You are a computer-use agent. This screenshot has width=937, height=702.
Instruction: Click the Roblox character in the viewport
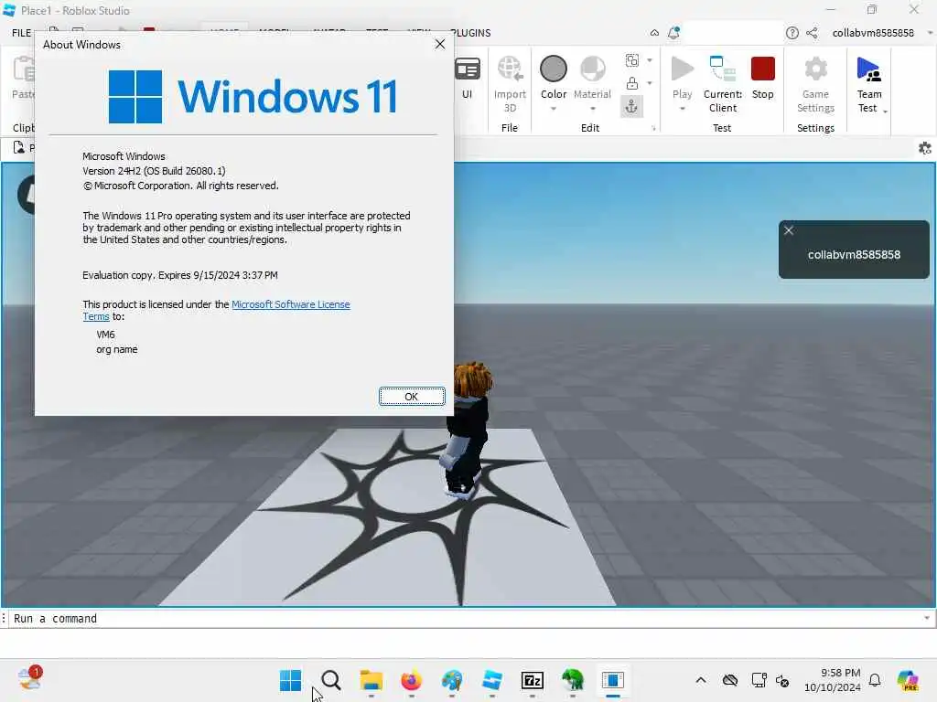[468, 430]
